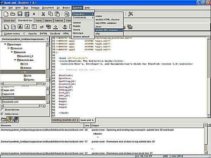
Task: Close the installing_bluefish.xml document tab
Action: (x=77, y=120)
